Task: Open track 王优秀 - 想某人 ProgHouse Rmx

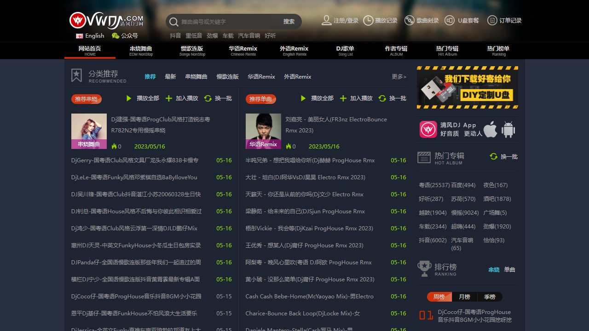Action: pos(305,245)
